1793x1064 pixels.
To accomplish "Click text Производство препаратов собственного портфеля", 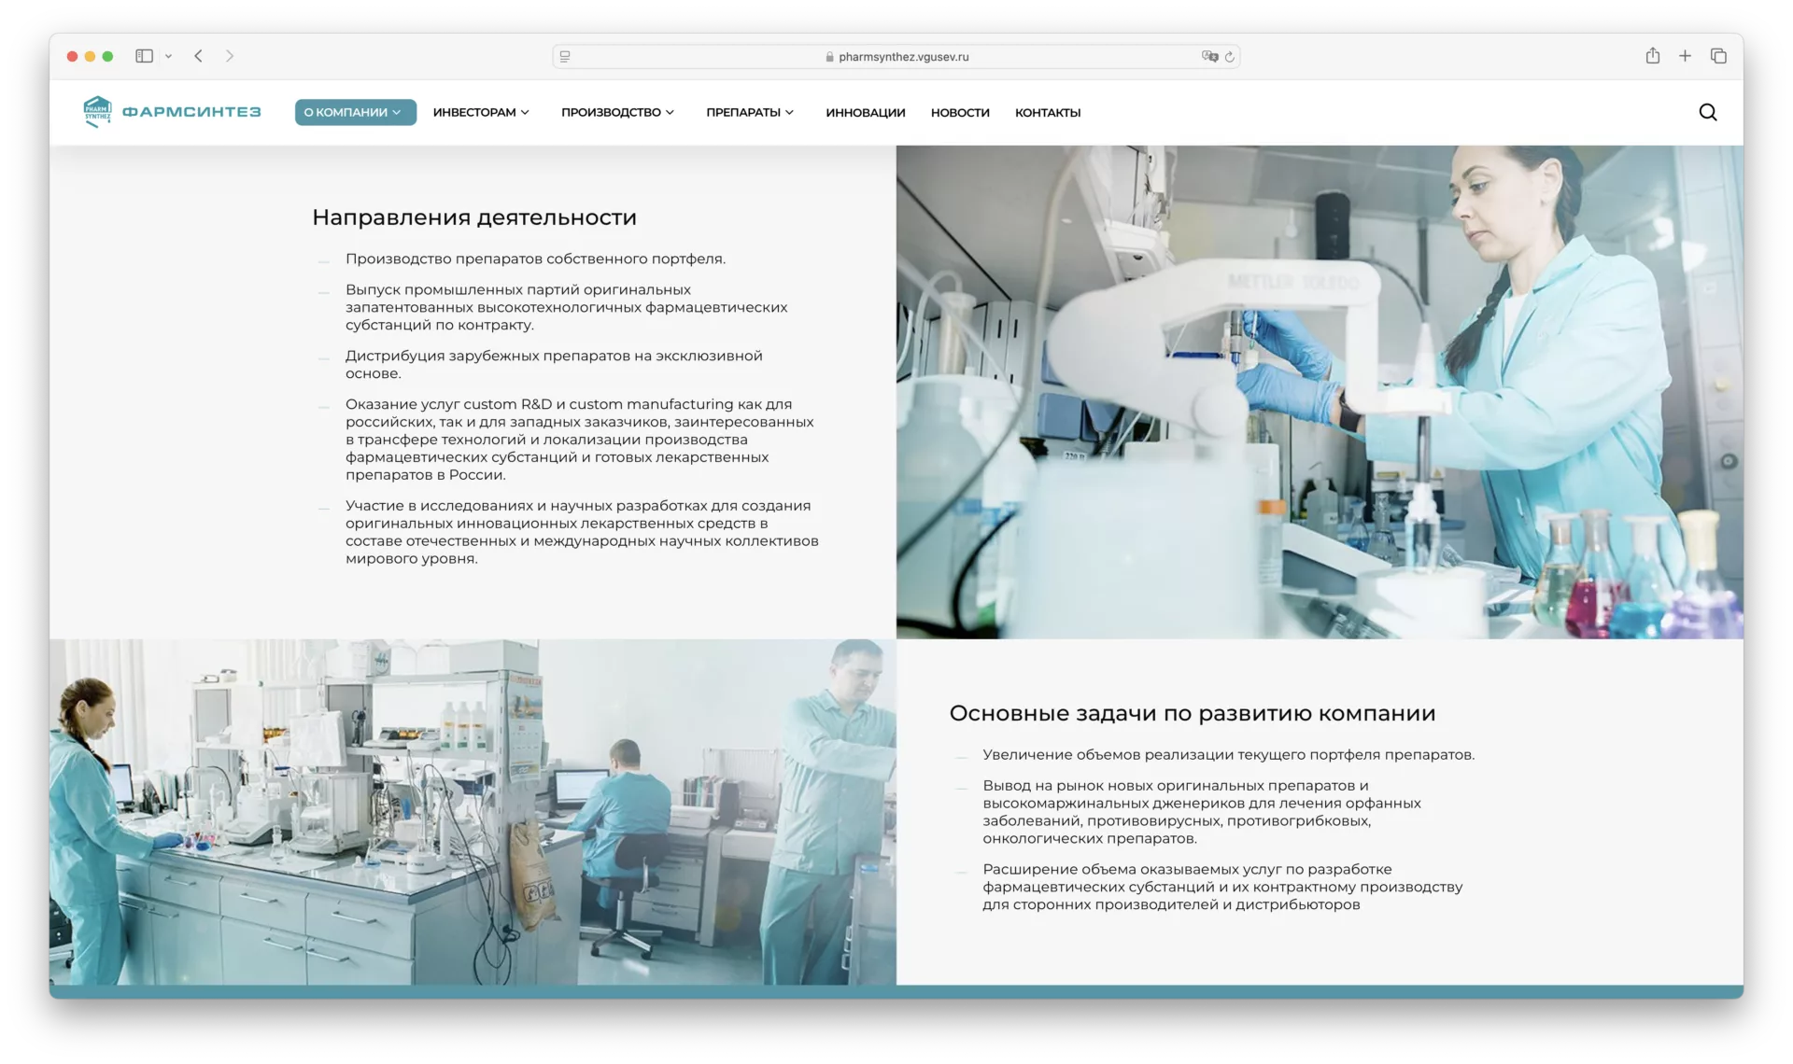I will coord(535,259).
